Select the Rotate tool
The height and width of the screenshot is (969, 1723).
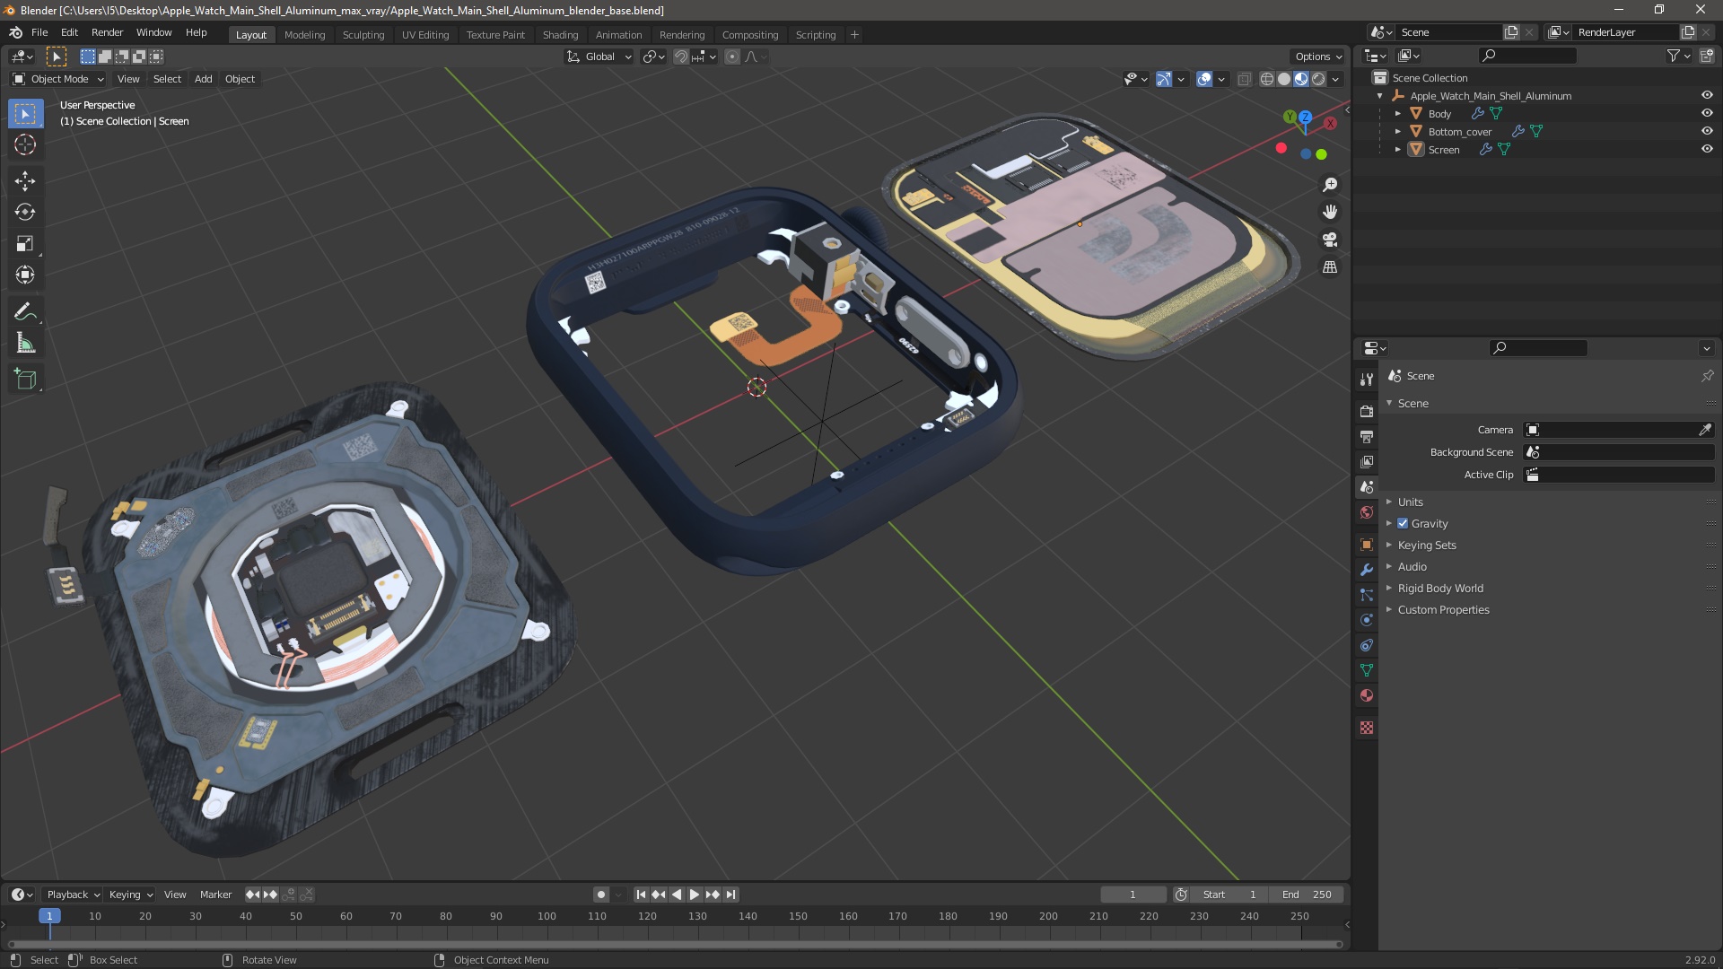pyautogui.click(x=25, y=213)
